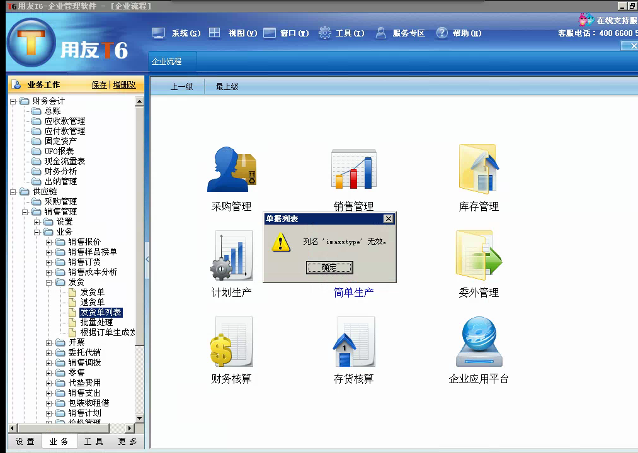Viewport: 638px width, 453px height.
Task: Select 发货单列表 in the tree
Action: pos(101,312)
